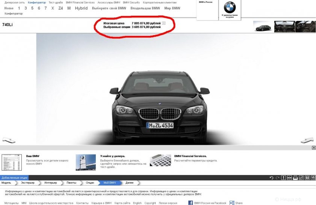Proceed to the Далее step
The image size is (316, 205).
[129, 183]
